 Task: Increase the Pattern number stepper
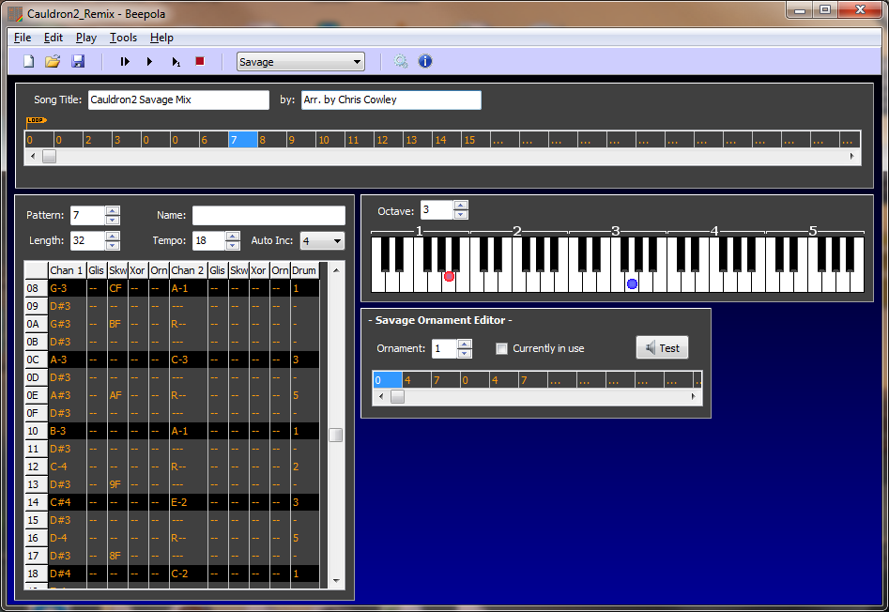(113, 211)
